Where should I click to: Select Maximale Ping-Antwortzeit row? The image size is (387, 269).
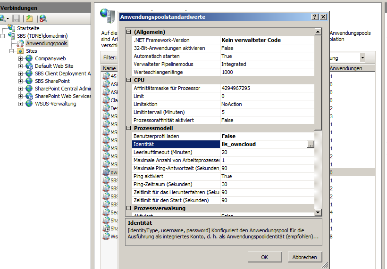[223, 168]
